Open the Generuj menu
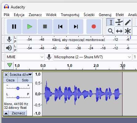Screen dimensions: 137x123 click(x=105, y=15)
